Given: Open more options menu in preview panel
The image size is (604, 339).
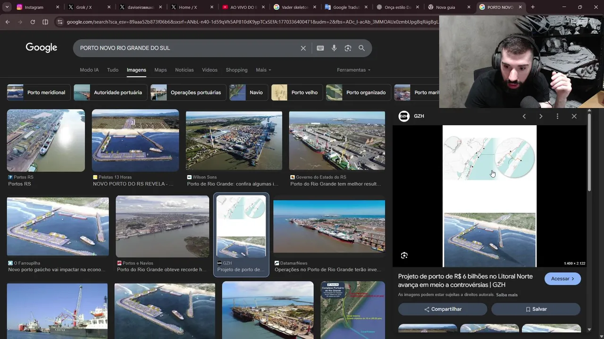Looking at the screenshot, I should (x=557, y=116).
